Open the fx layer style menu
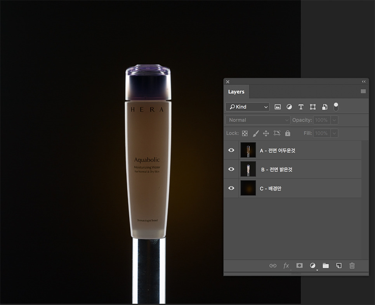 [x=286, y=265]
